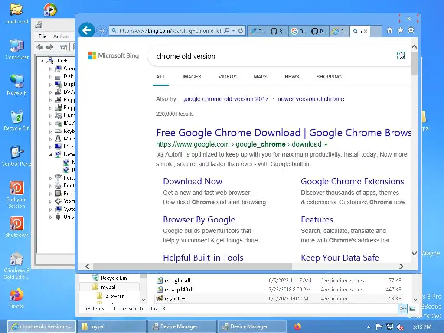This screenshot has height=333, width=444.
Task: Click browser vertical scrollbar down arrow
Action: coord(414,253)
